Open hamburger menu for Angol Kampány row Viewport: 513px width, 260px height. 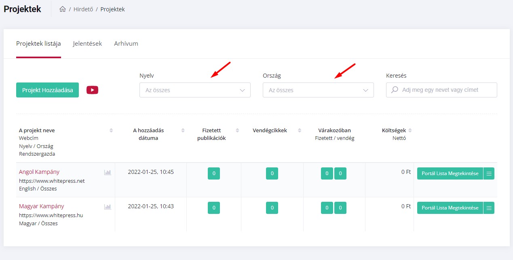[x=489, y=173]
